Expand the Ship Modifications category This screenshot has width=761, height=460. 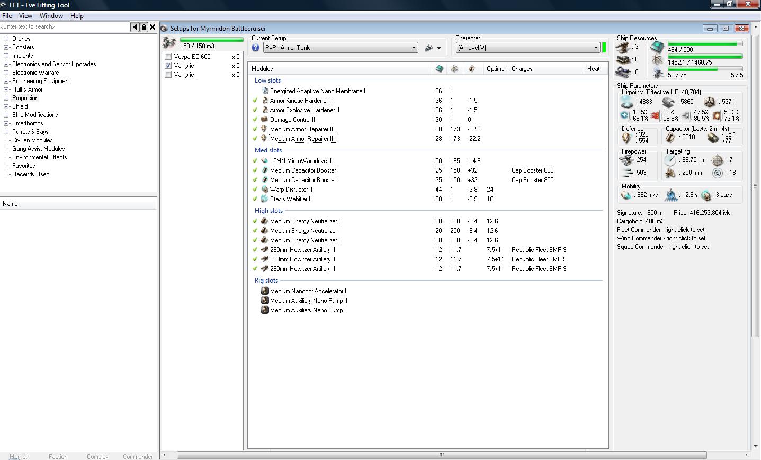(x=6, y=115)
